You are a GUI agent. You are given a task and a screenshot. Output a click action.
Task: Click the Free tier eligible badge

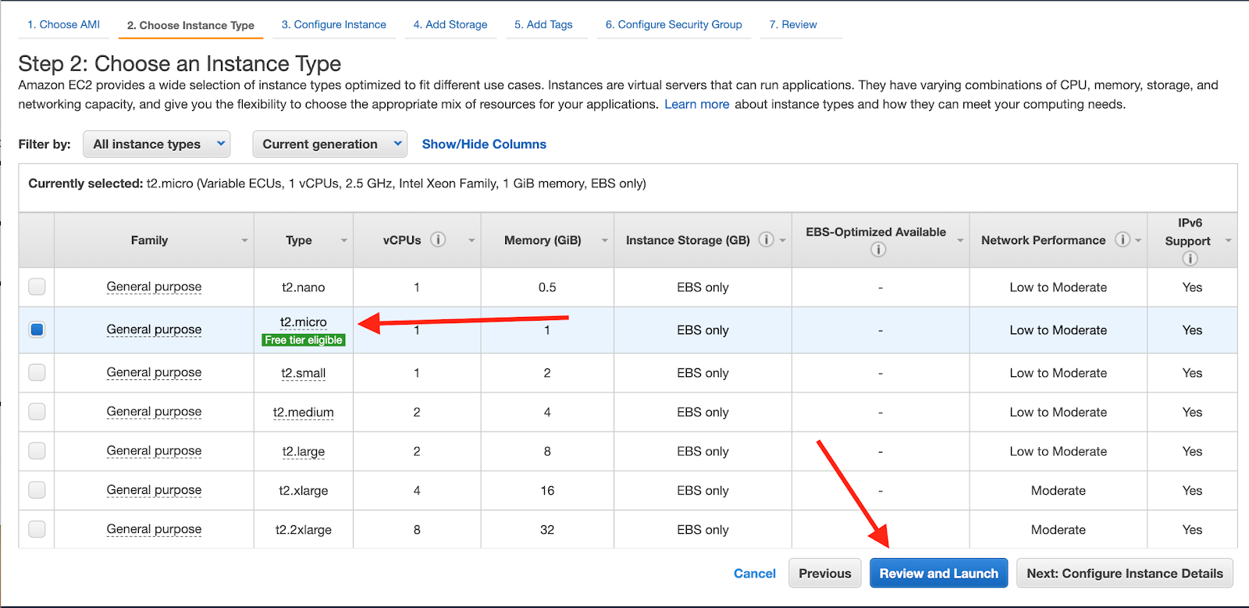coord(304,340)
